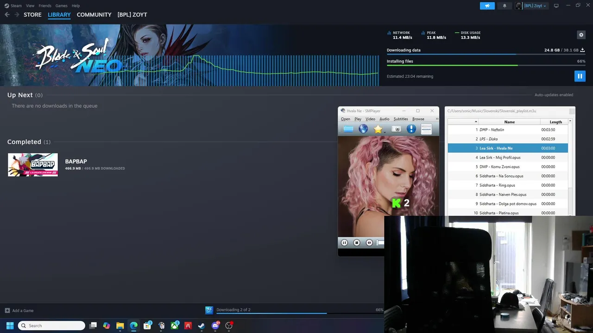Stop playback in SMPlayer

(x=357, y=242)
